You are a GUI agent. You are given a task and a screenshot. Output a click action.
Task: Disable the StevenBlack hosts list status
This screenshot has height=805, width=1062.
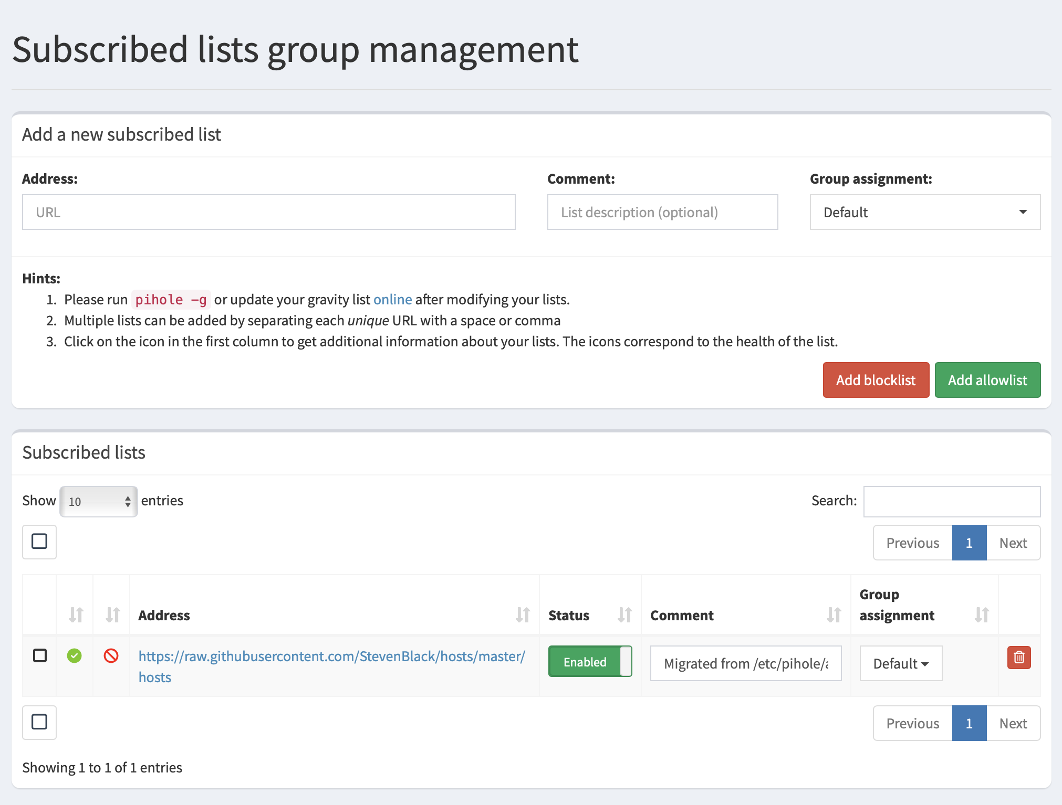[x=590, y=662]
